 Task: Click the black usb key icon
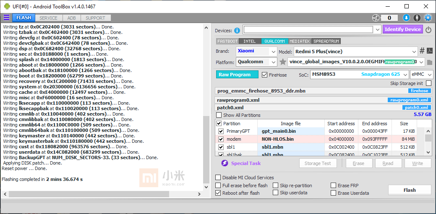click(x=417, y=18)
